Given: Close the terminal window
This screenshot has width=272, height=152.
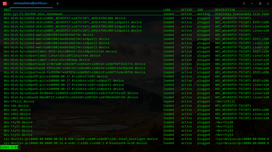Looking at the screenshot, I should coord(268,4).
